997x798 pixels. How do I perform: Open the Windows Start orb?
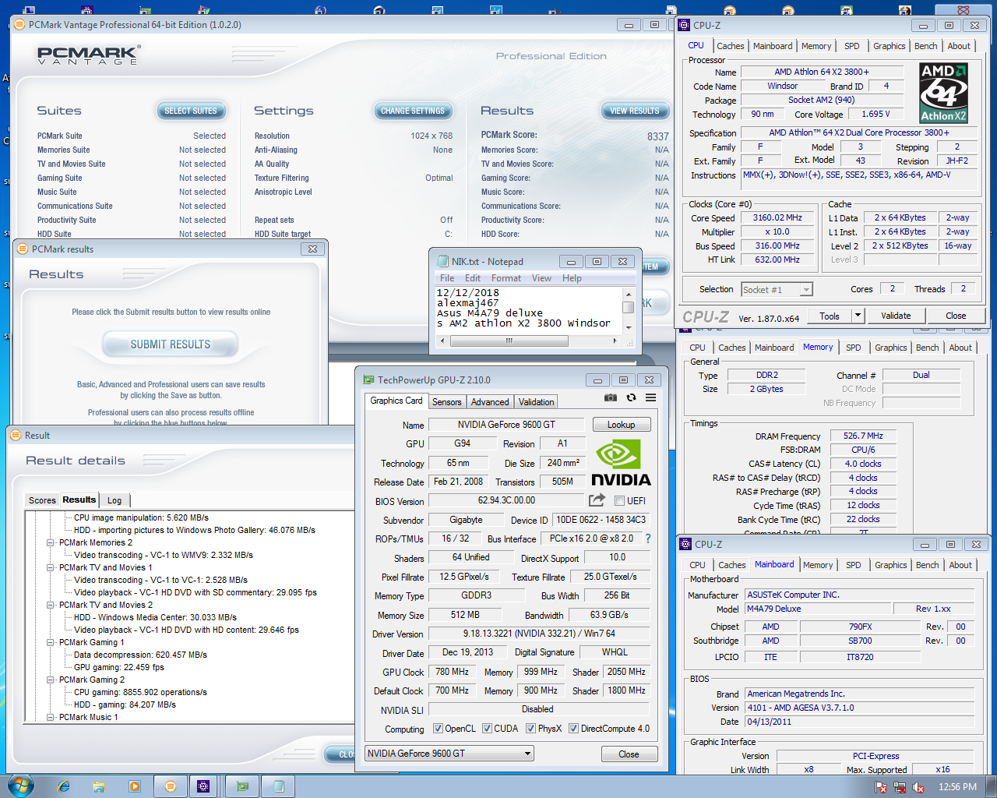pos(20,786)
